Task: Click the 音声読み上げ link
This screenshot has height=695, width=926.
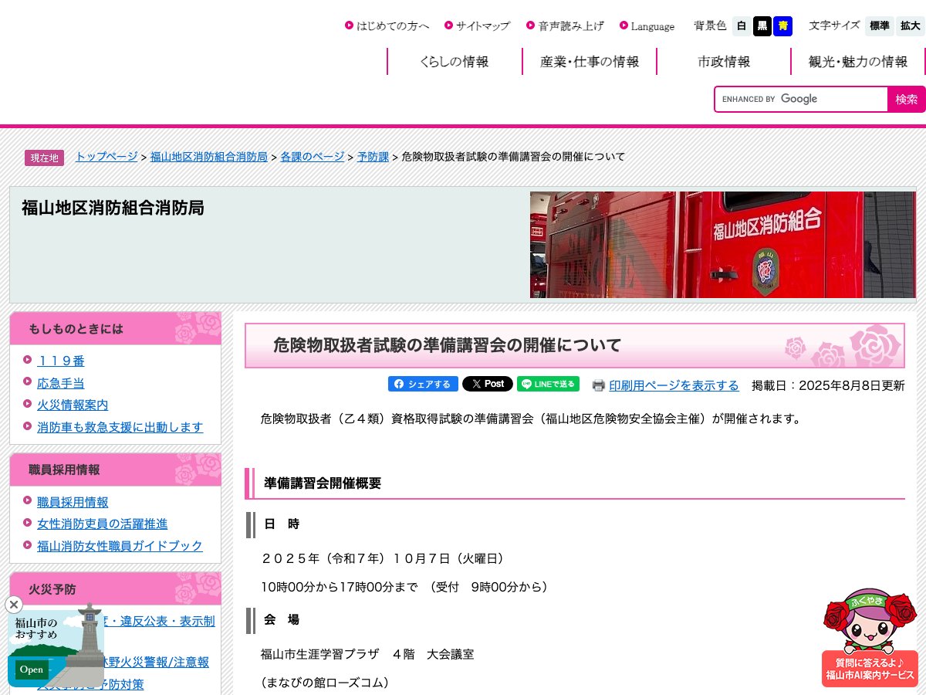Action: point(570,26)
